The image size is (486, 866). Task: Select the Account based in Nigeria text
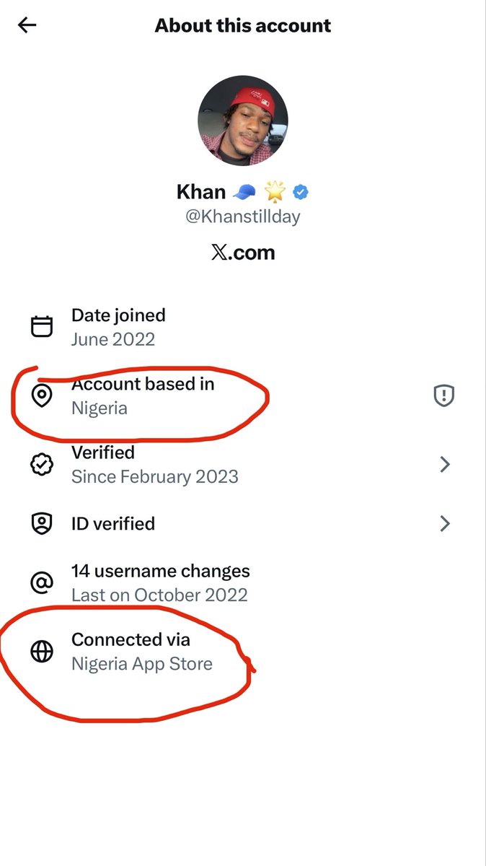(143, 395)
